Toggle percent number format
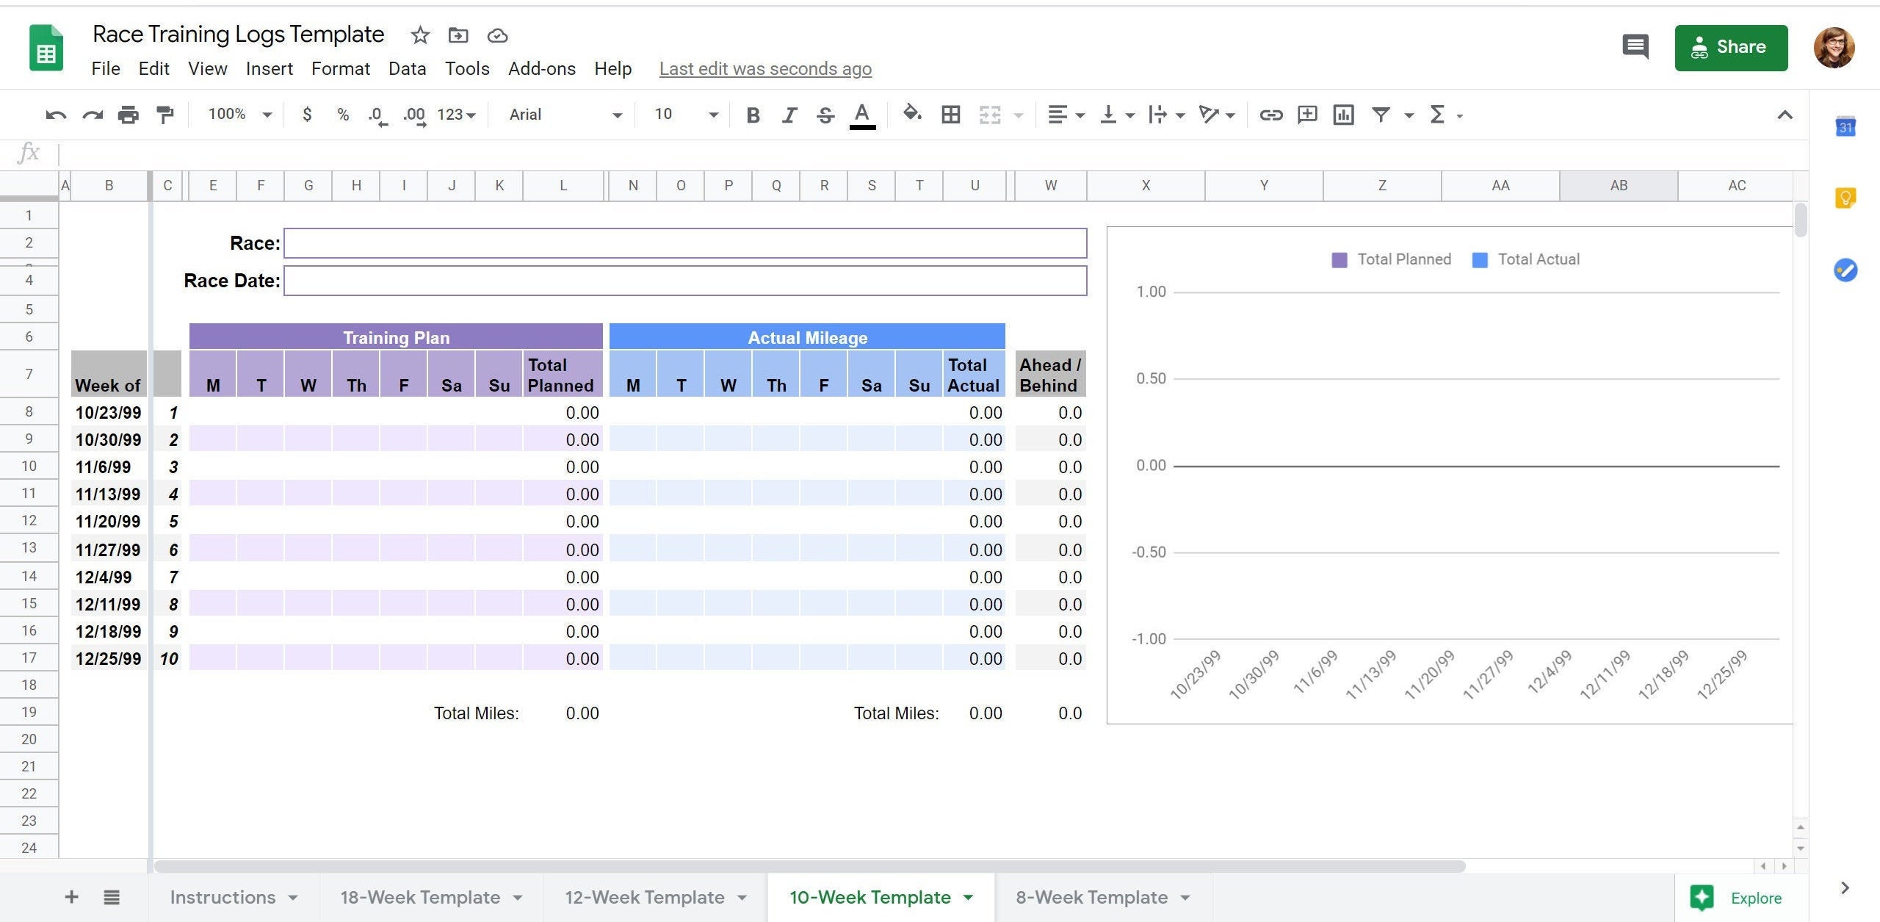 point(342,115)
